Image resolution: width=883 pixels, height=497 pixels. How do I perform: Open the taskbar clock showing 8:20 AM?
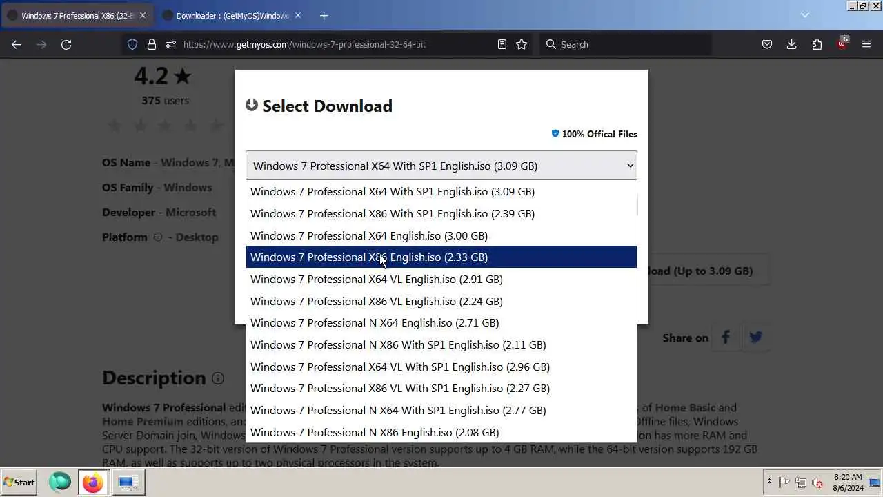click(848, 483)
